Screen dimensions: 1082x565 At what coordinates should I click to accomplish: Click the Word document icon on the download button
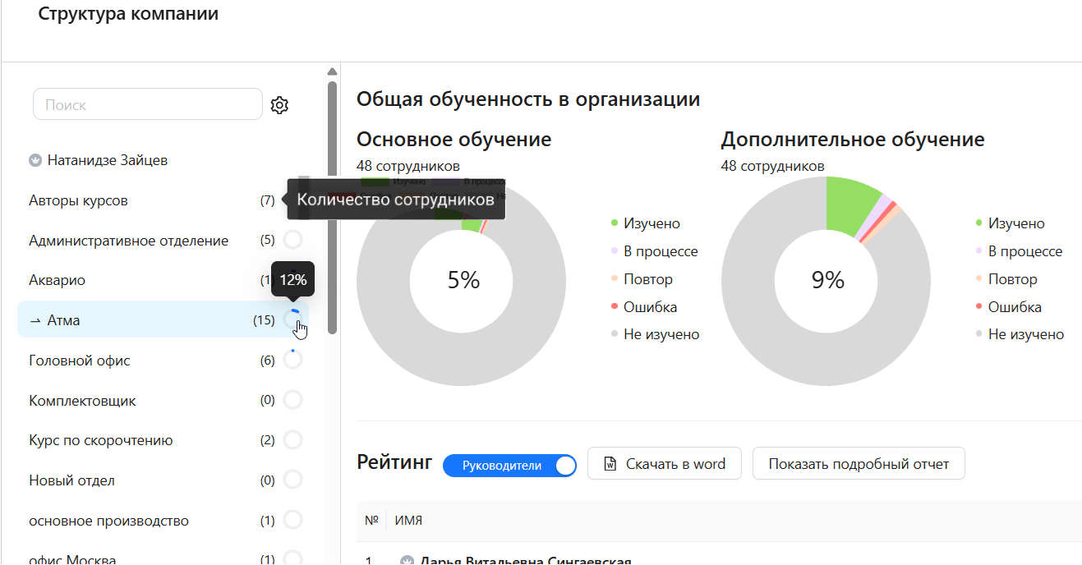coord(609,463)
